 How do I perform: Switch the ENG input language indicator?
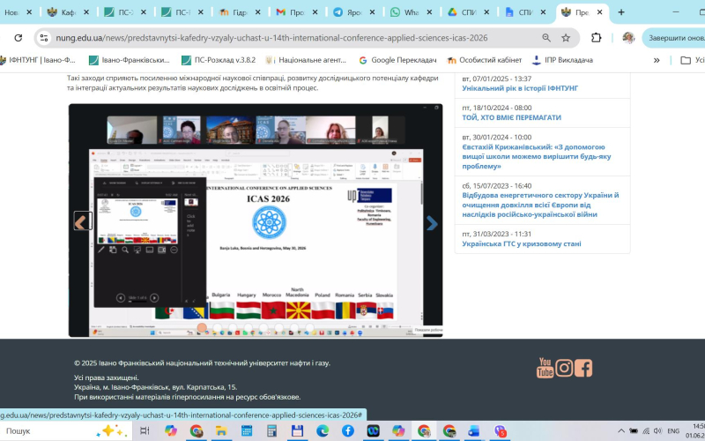tap(673, 430)
